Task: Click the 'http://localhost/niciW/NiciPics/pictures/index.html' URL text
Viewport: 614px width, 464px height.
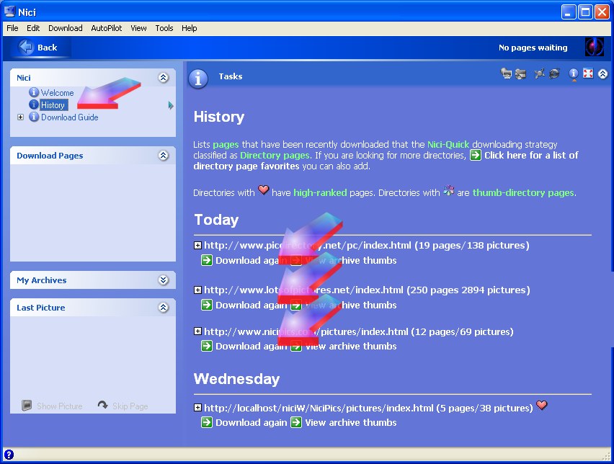Action: coord(319,408)
